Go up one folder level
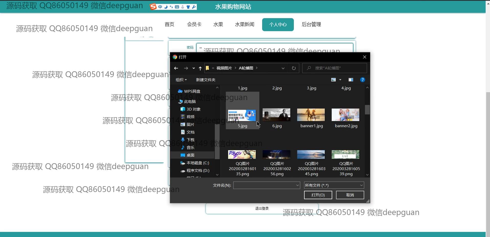 200,68
